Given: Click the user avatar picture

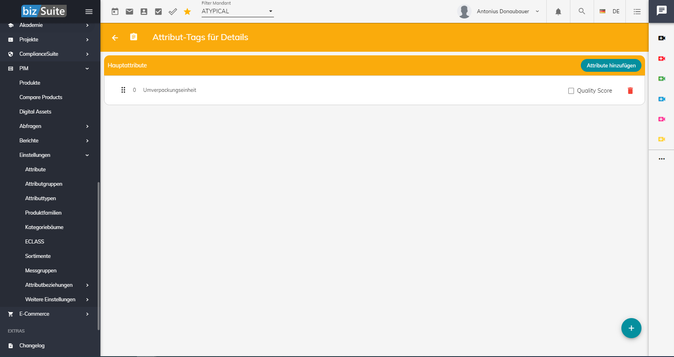Looking at the screenshot, I should point(464,11).
